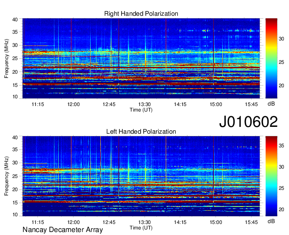Click 11:15 tick on Right Handed time axis
The image size is (289, 235).
(38, 104)
